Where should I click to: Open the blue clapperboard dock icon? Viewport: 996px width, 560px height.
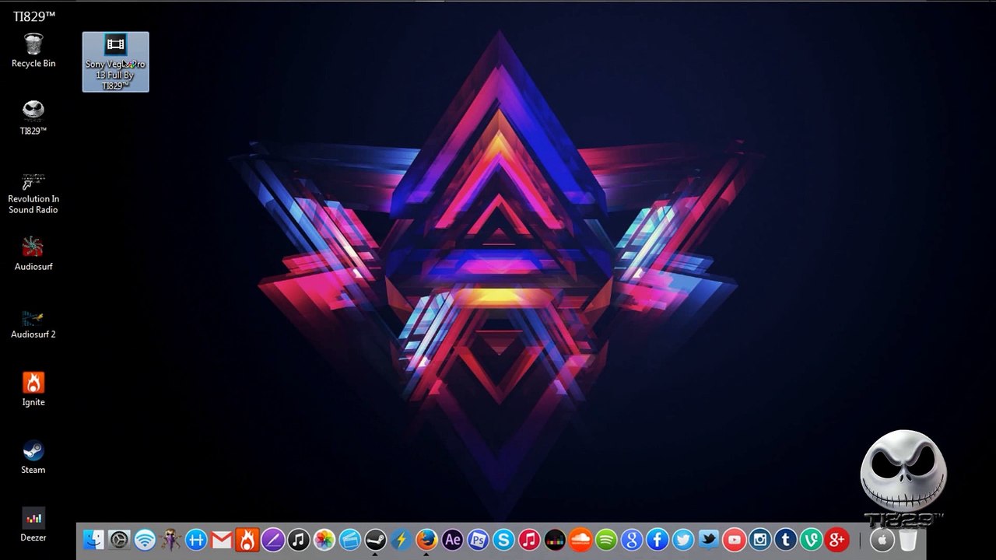pos(350,540)
